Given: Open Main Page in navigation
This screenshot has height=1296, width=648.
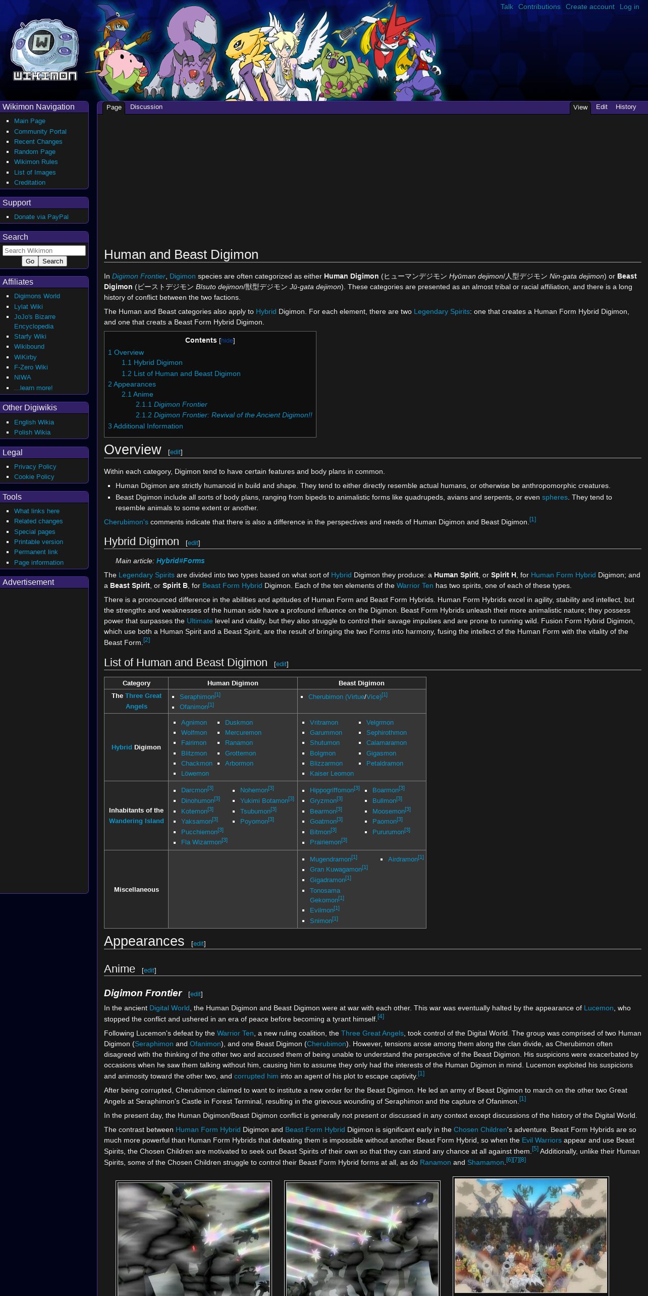Looking at the screenshot, I should (30, 121).
